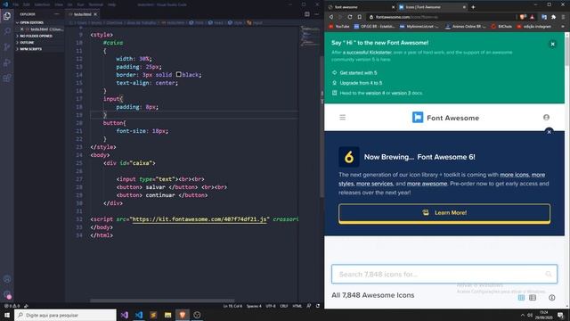Open Source Control view in VS Code activity bar
The width and height of the screenshot is (570, 321).
pos(7,47)
